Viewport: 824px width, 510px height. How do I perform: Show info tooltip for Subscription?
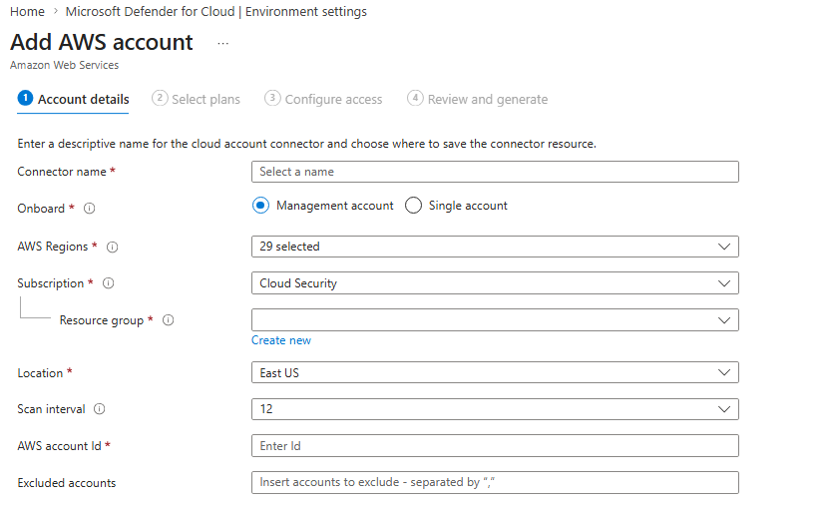[x=109, y=283]
